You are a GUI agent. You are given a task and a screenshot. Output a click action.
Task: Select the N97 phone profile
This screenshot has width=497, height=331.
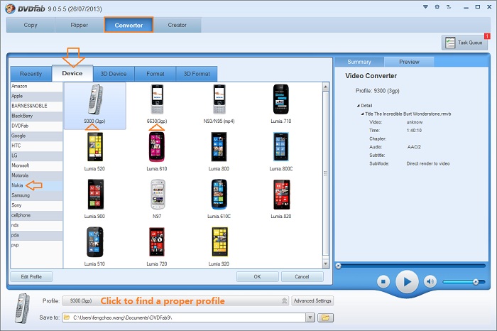[158, 195]
